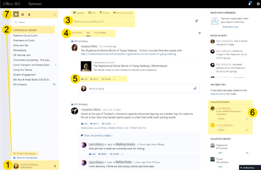Open the Pokemon Go at Curtin group
The width and height of the screenshot is (261, 170).
tap(25, 36)
